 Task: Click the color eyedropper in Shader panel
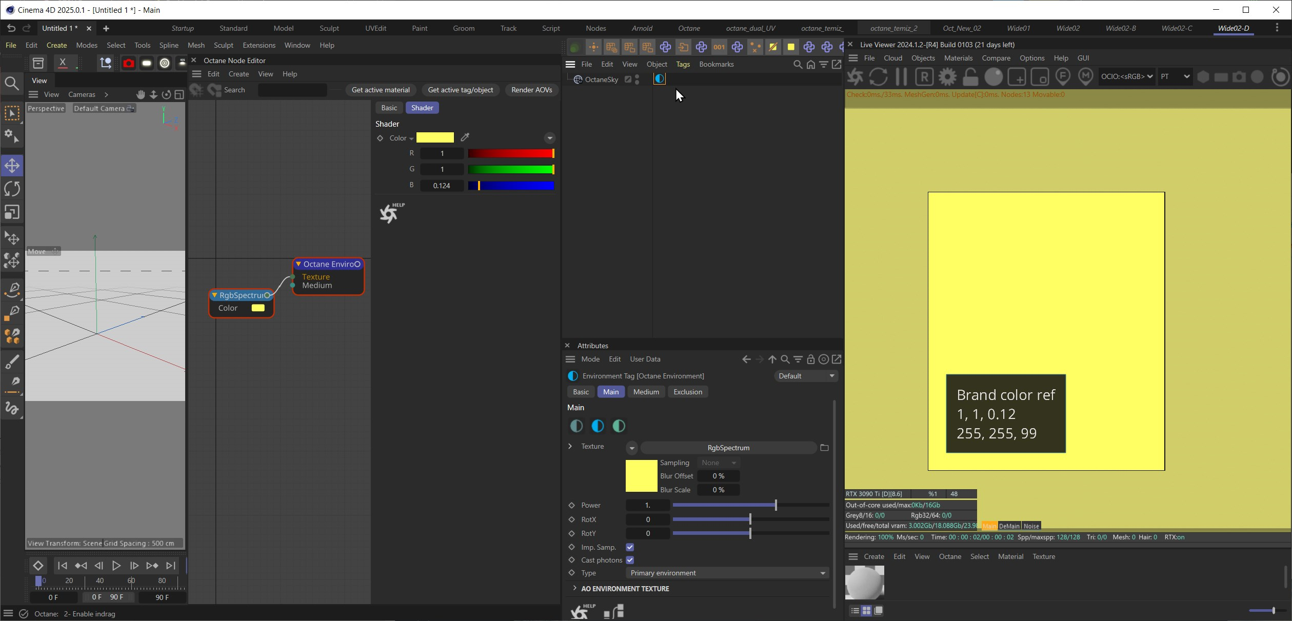[465, 137]
